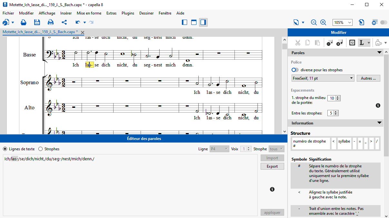Open the dropdown arrow beside the palette icon

[13, 23]
